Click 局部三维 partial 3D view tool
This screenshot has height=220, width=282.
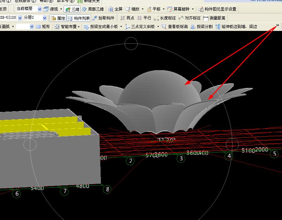click(x=93, y=9)
